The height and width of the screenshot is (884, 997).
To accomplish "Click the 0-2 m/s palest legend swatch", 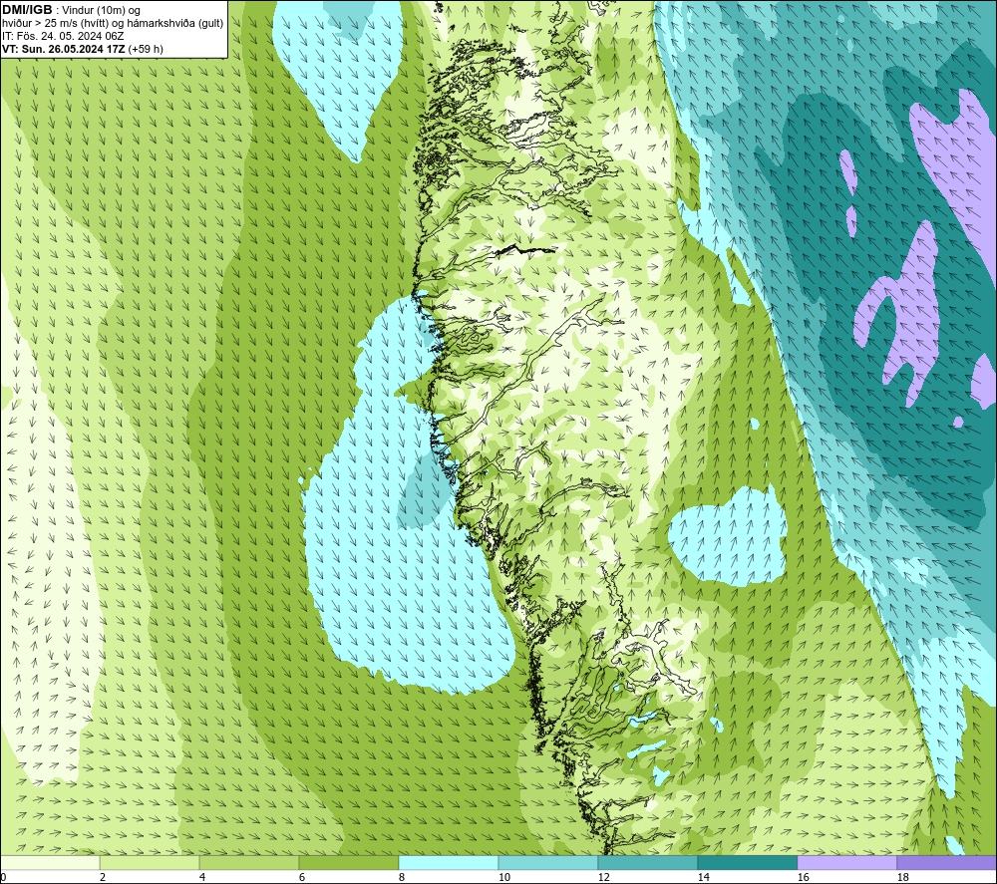I will (50, 862).
